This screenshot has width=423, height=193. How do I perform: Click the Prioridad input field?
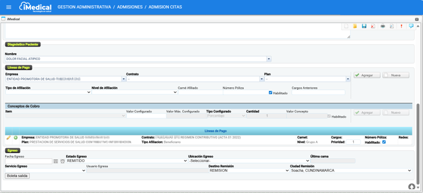point(353,142)
